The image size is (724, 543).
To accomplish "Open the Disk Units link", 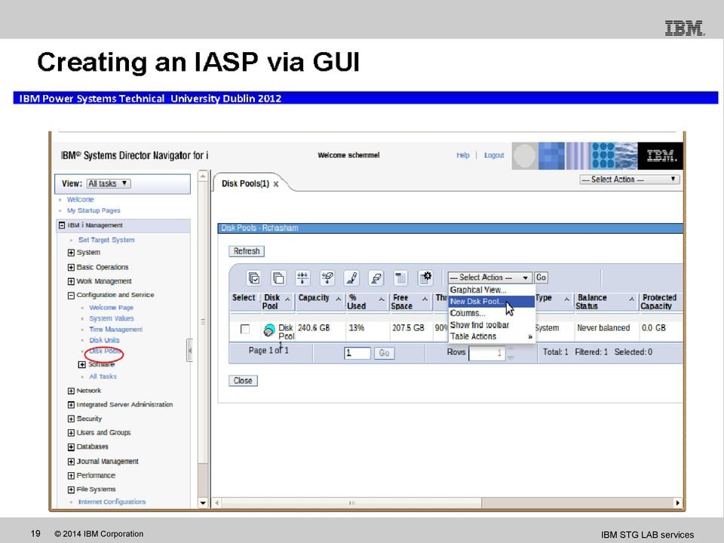I will coord(104,340).
